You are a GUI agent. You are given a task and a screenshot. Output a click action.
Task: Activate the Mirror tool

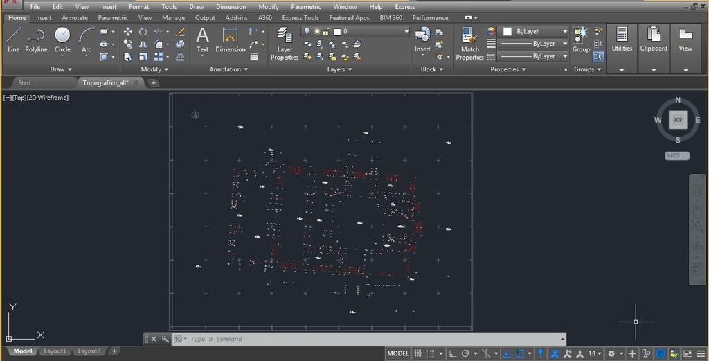[x=143, y=44]
